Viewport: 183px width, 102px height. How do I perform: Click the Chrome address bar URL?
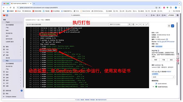[38, 8]
